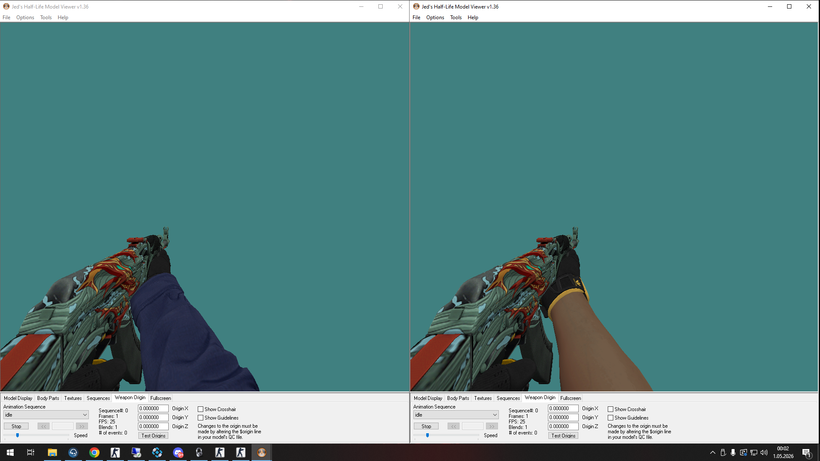Switch to Sequences tab in right window
820x461 pixels.
pyautogui.click(x=508, y=398)
